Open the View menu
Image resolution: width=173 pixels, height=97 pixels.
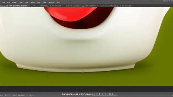coord(44,2)
